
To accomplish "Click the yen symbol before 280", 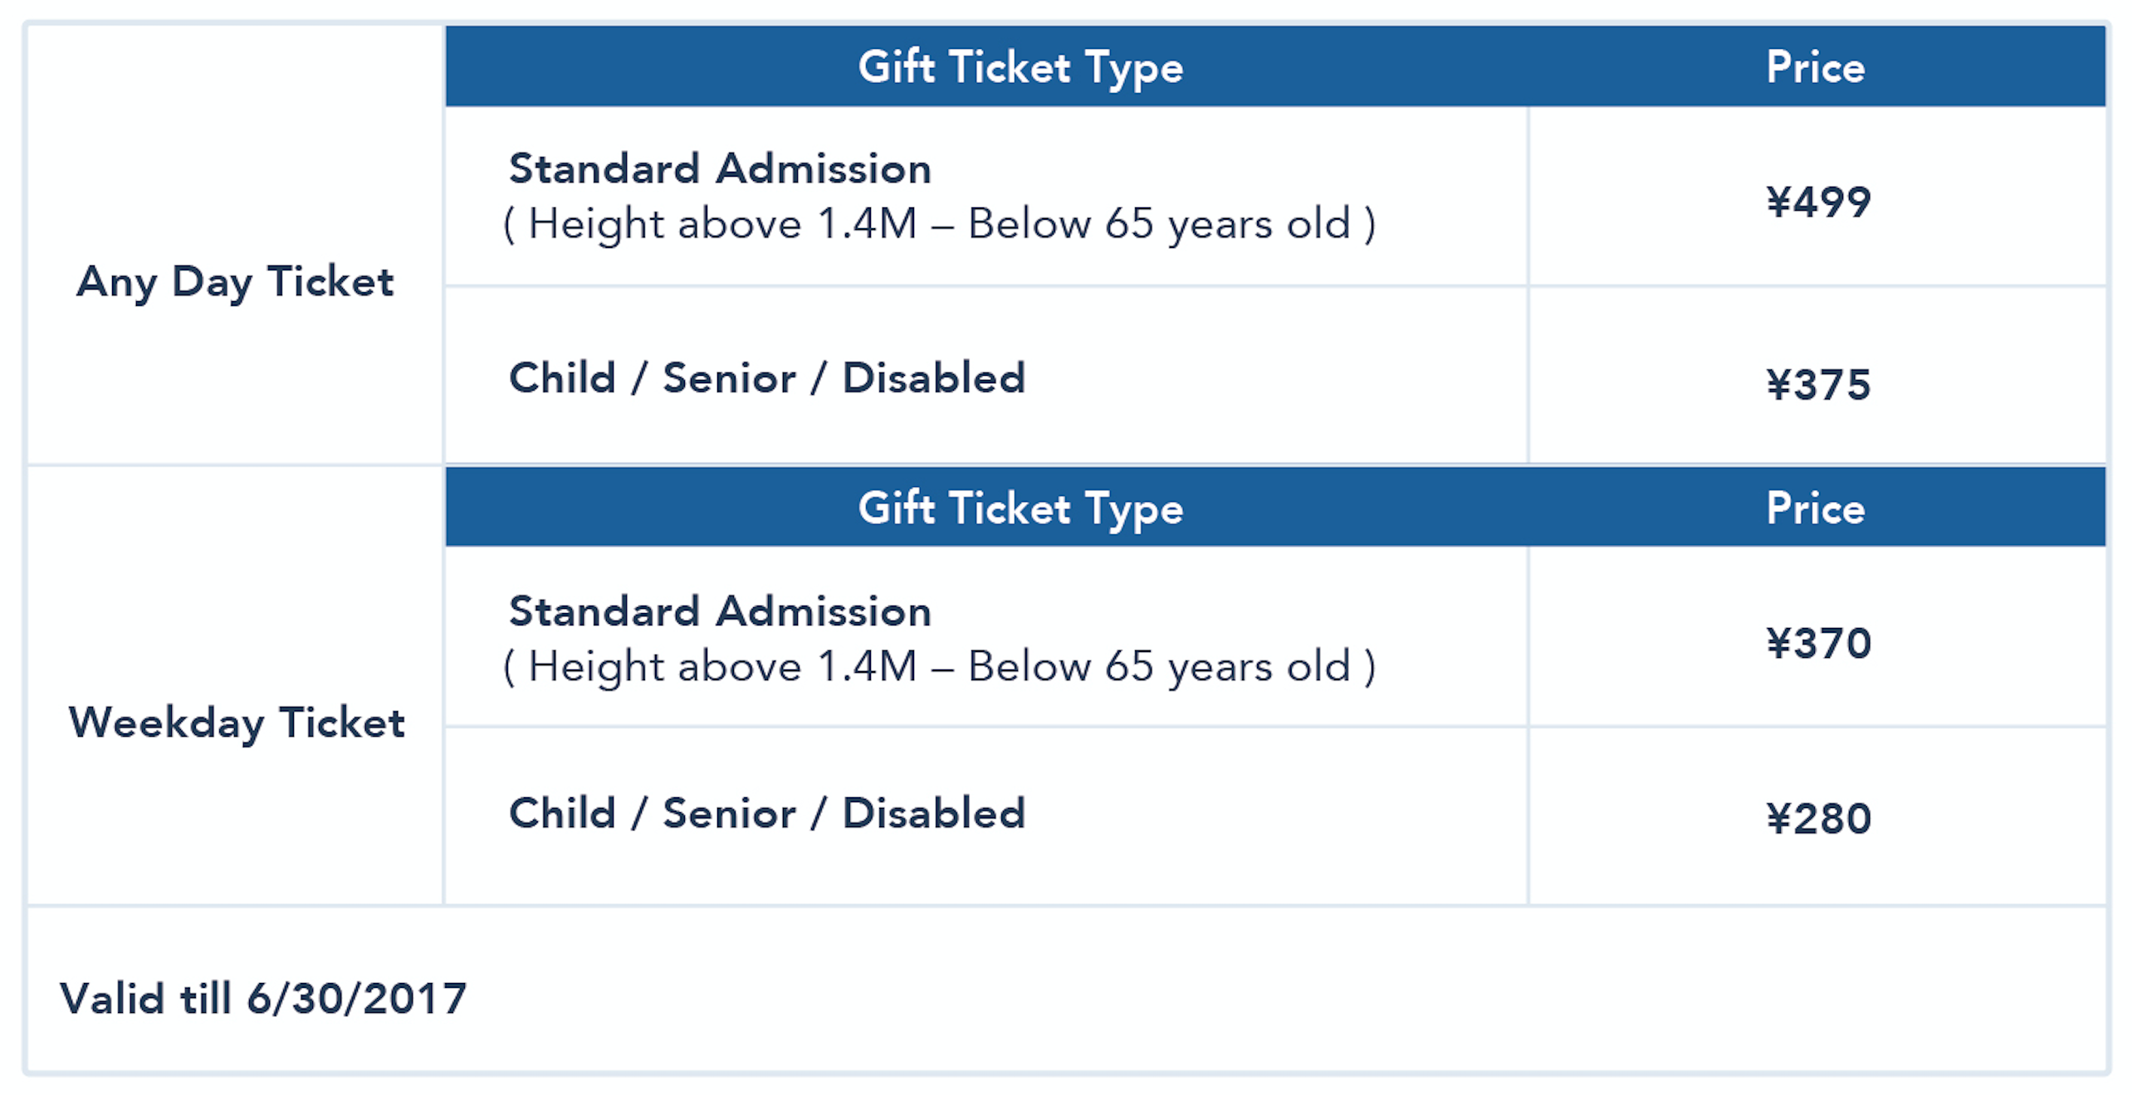I will pos(1779,819).
